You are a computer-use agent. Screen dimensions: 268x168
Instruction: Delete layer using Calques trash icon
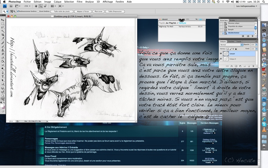(253, 66)
